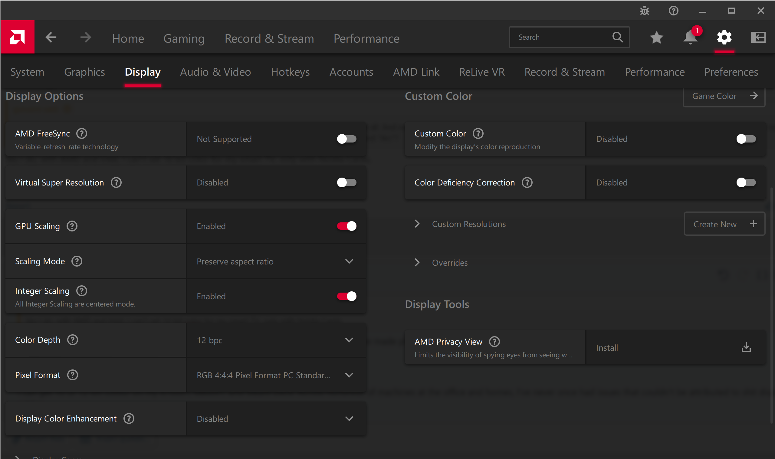Click the search magnifier icon
The image size is (775, 459).
pyautogui.click(x=618, y=37)
